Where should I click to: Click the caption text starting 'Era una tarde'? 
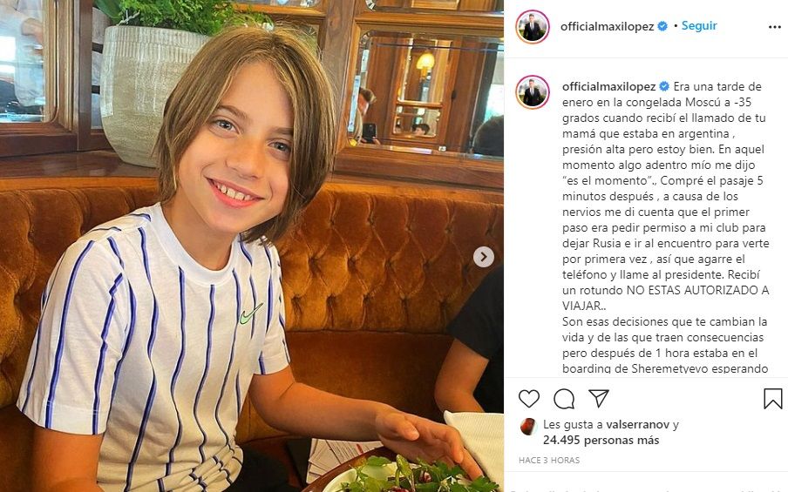665,227
